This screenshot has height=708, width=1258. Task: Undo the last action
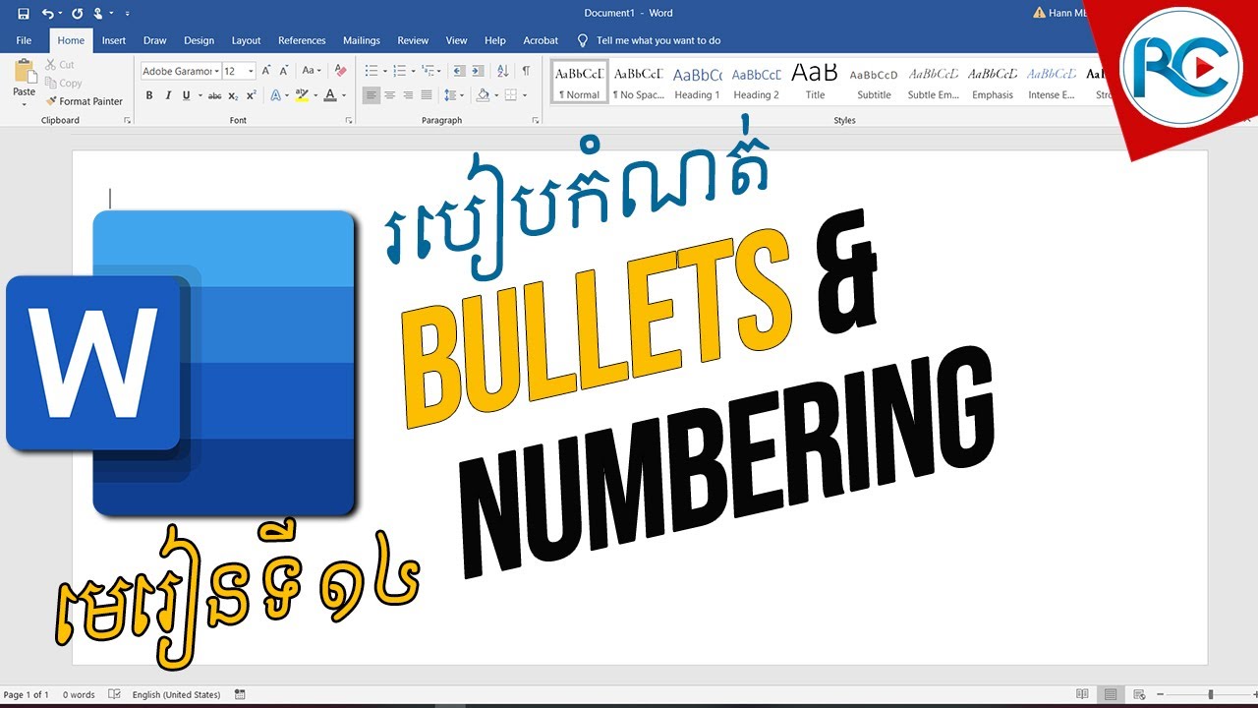[47, 13]
